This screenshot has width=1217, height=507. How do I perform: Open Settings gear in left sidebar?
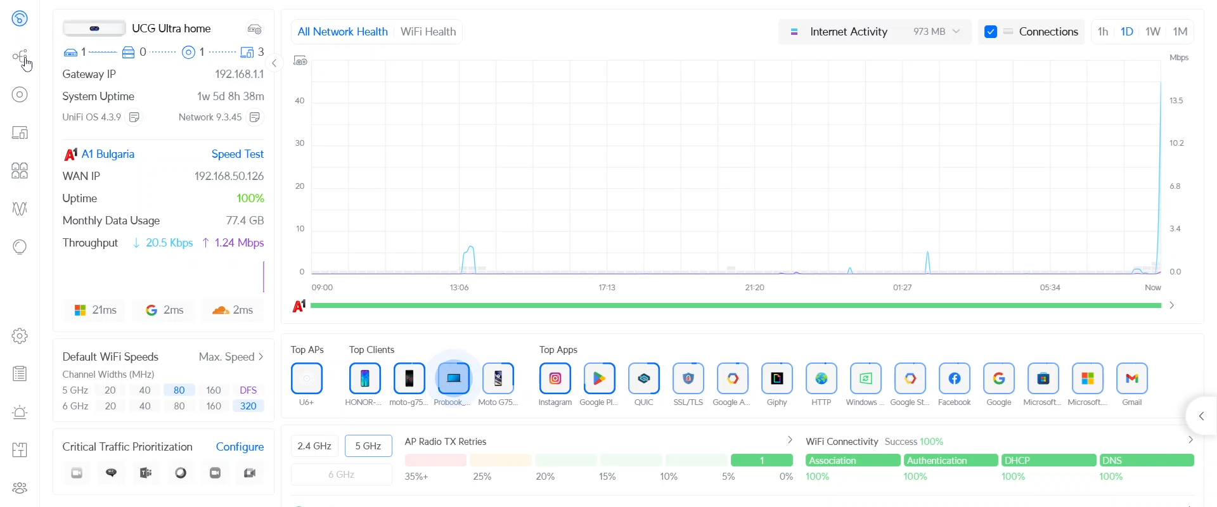click(x=20, y=336)
